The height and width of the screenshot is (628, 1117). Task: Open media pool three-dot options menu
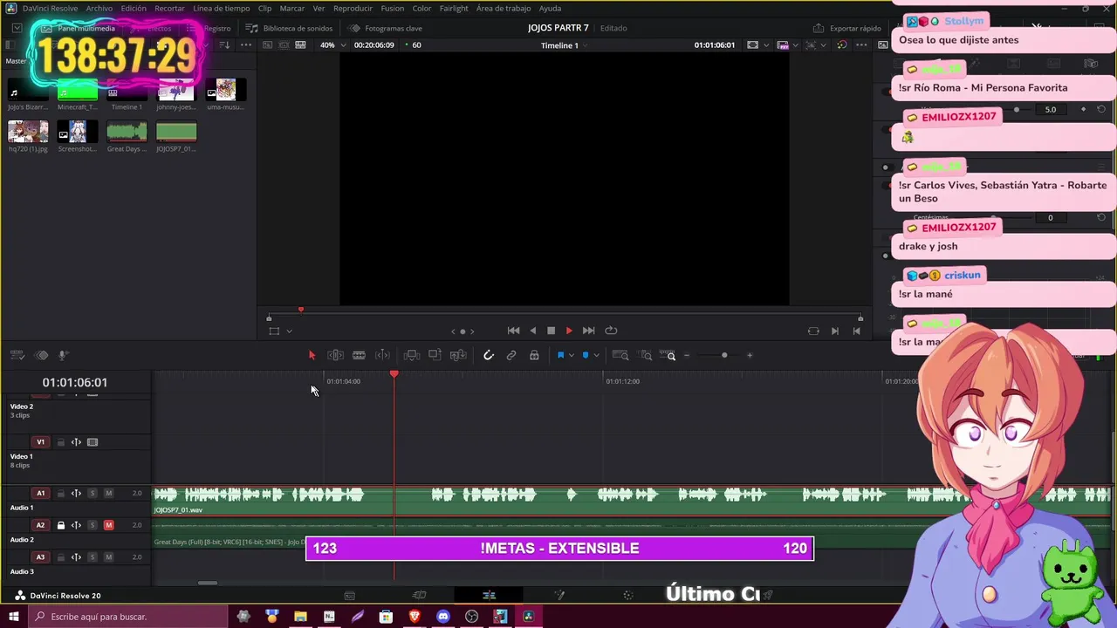point(246,45)
